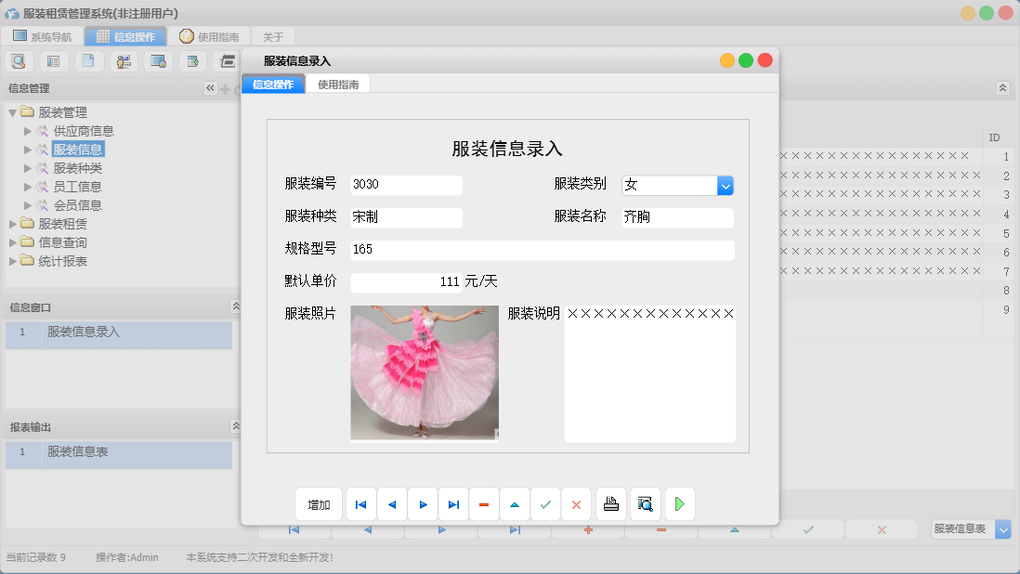
Task: Click the red minus delete record icon
Action: click(x=484, y=503)
